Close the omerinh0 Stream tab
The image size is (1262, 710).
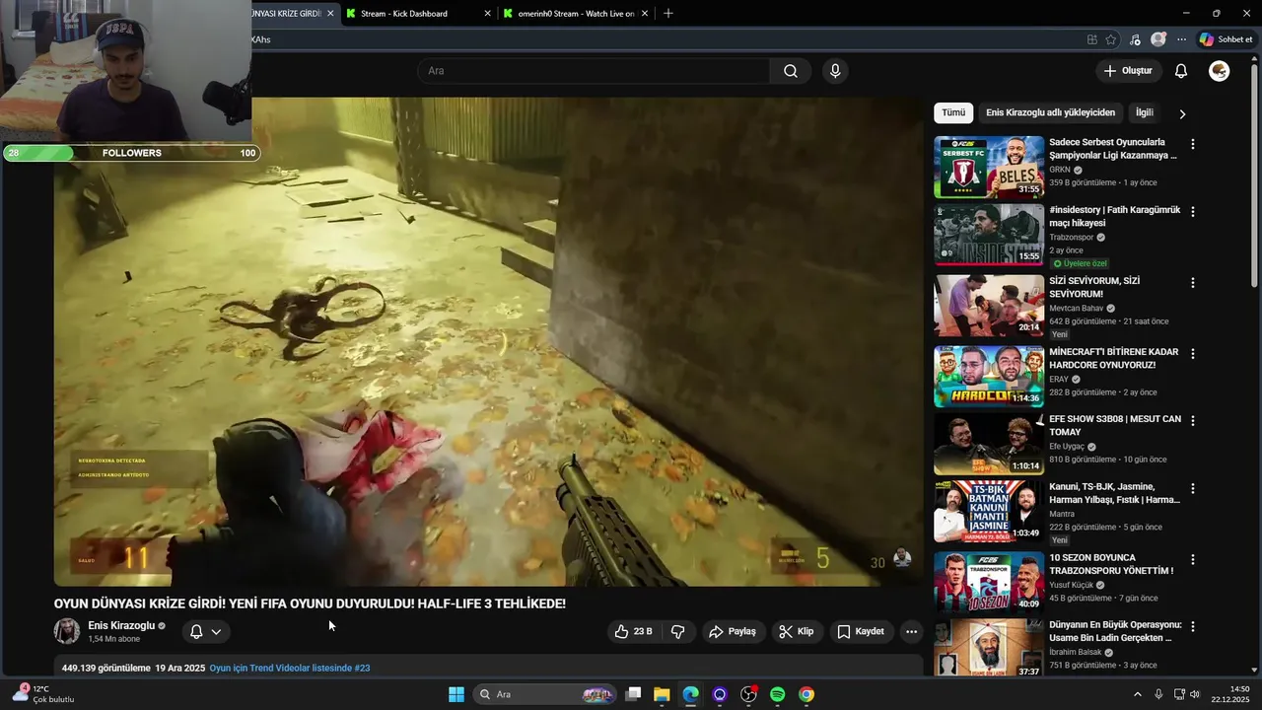[x=646, y=14]
